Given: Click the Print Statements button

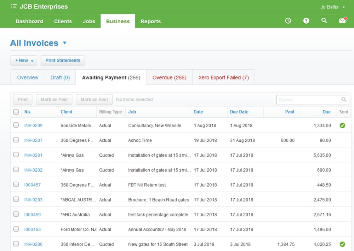Looking at the screenshot, I should point(63,60).
